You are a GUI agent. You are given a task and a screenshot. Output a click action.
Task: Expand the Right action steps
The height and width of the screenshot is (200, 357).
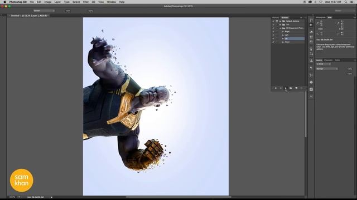click(283, 32)
